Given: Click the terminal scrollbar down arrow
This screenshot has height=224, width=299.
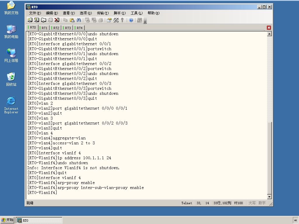Looking at the screenshot, I should click(269, 197).
